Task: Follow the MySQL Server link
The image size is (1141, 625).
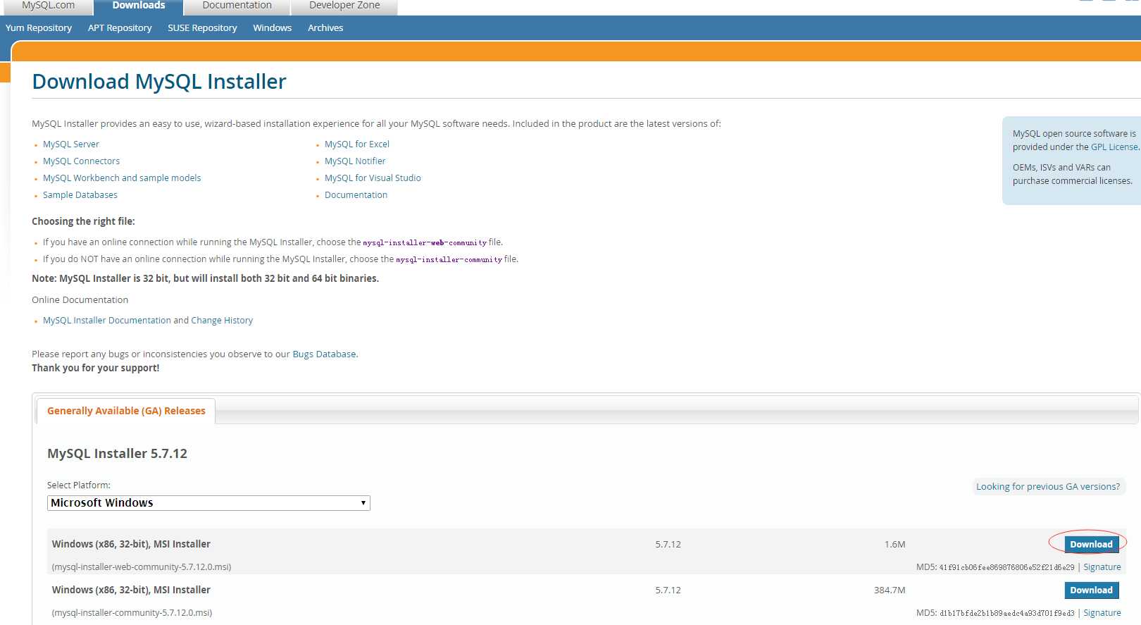Action: point(71,144)
